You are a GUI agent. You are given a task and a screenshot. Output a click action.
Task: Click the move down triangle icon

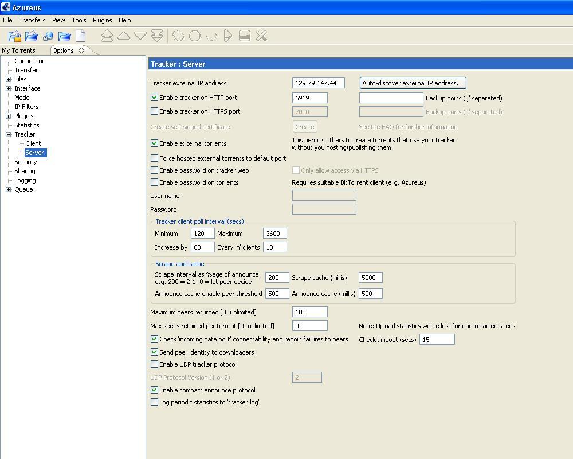[140, 36]
